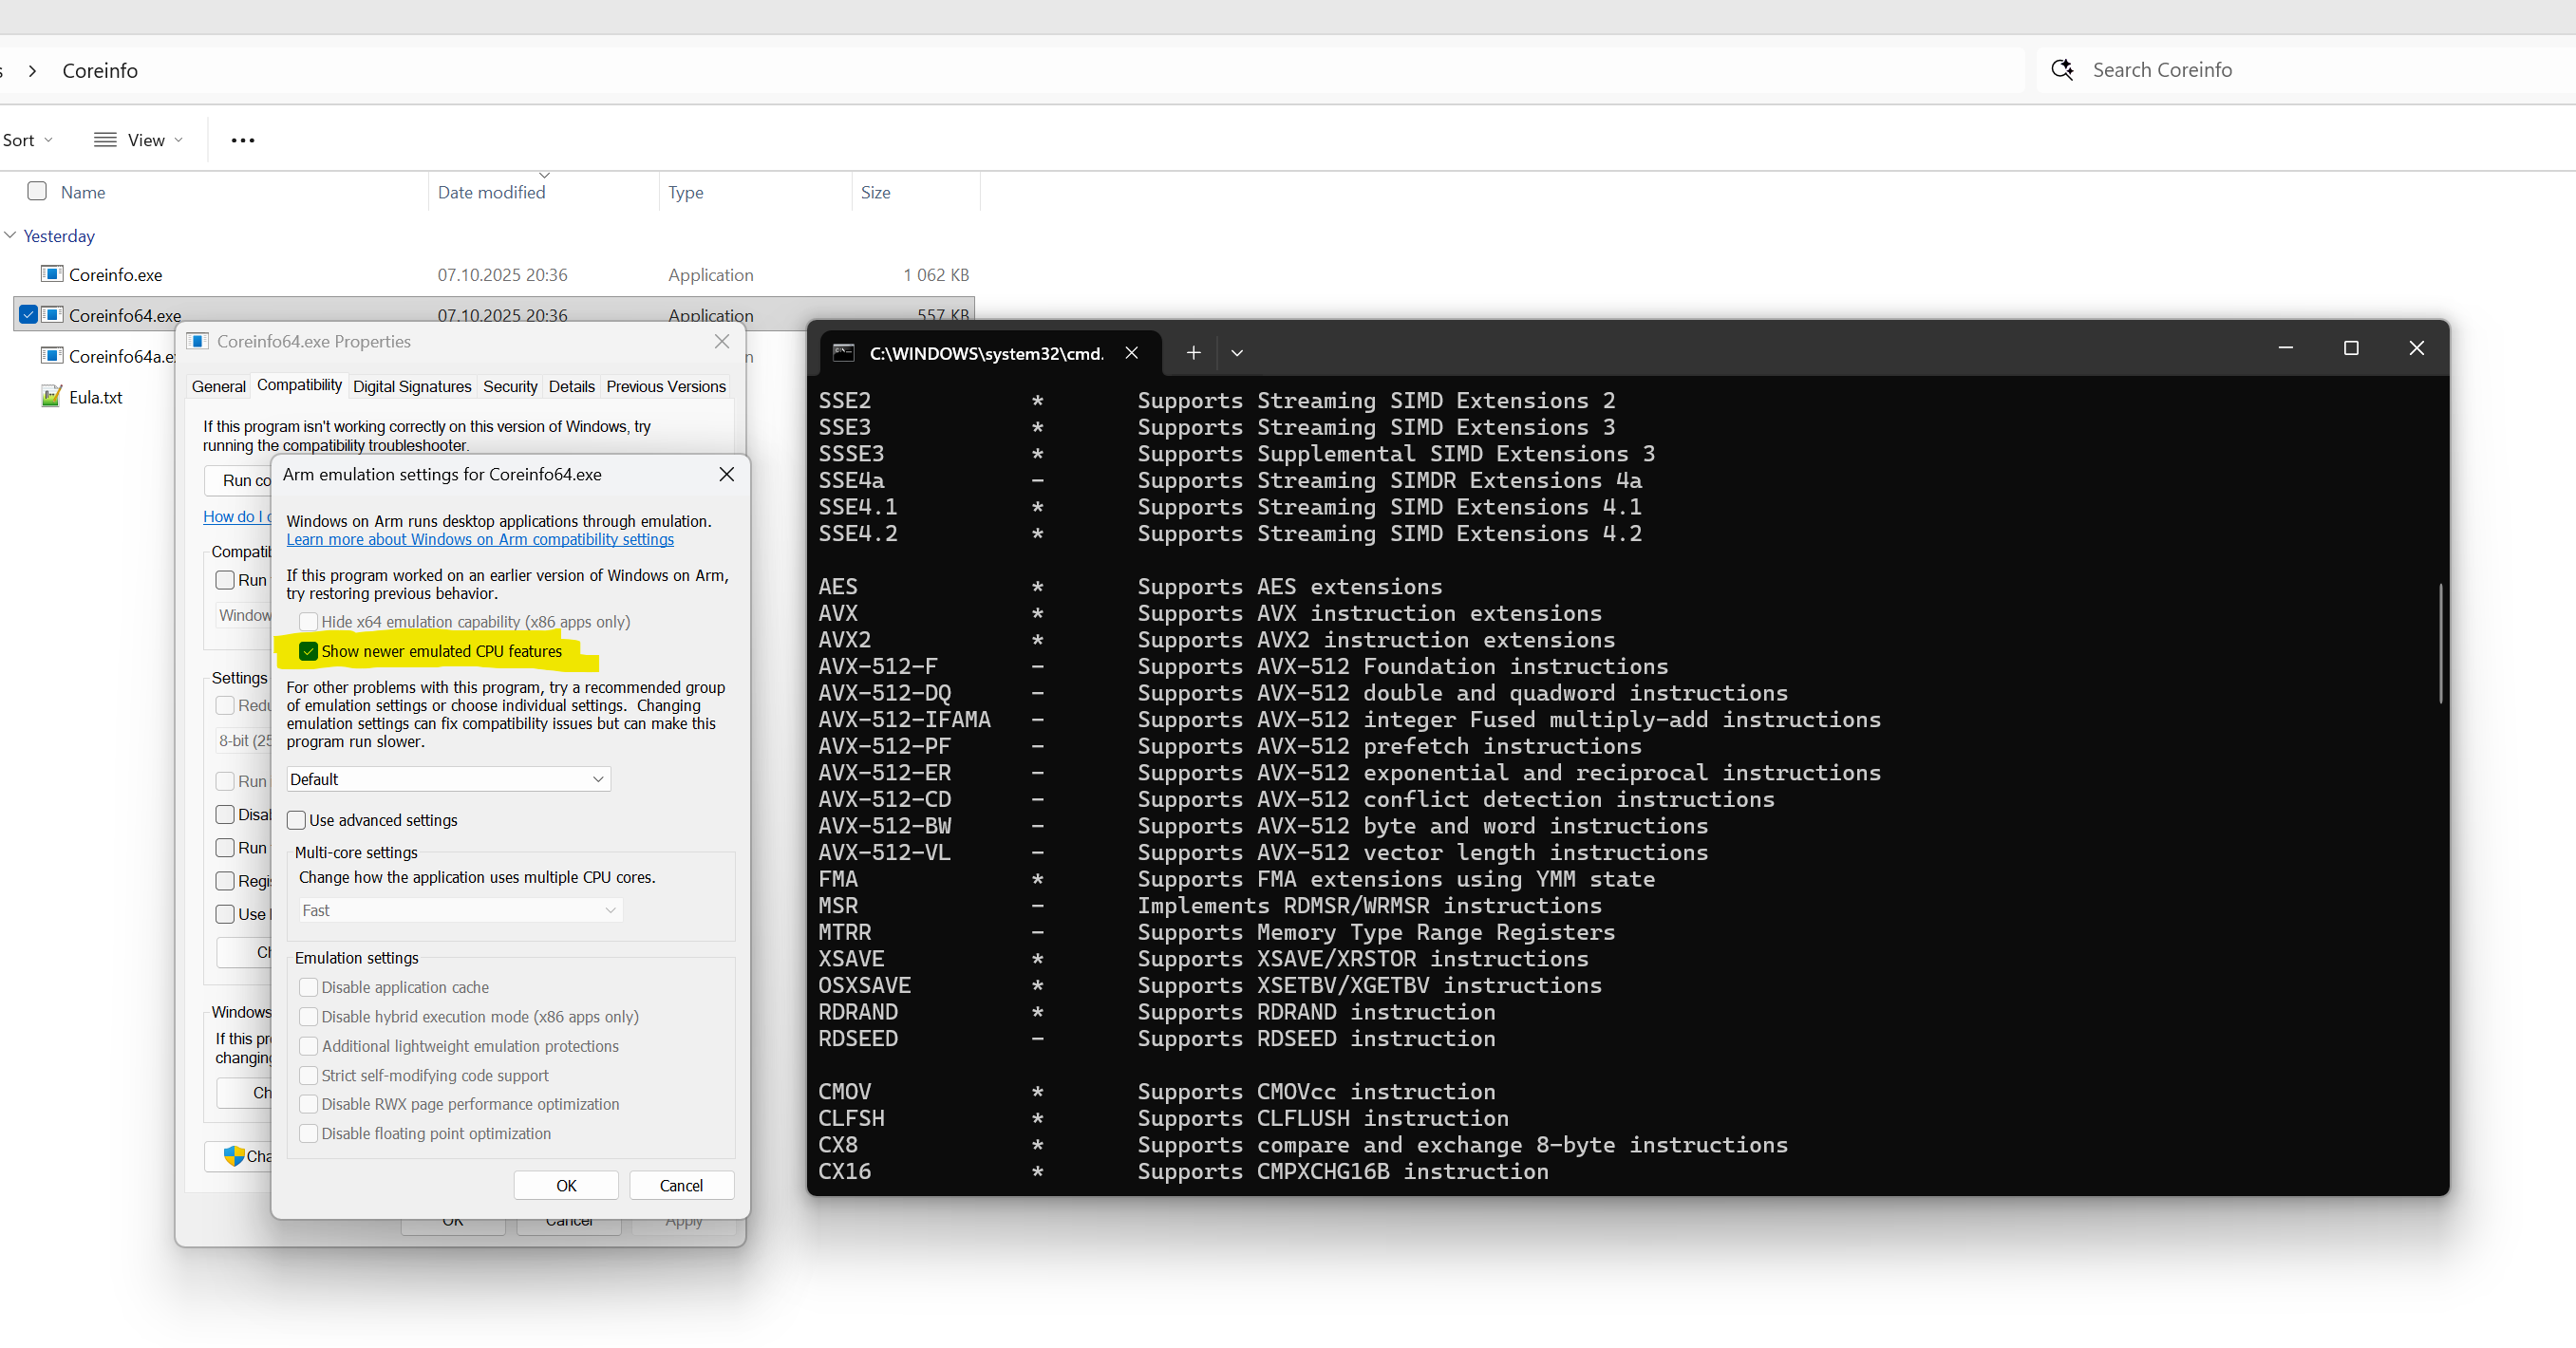Open Learn more about Windows on Arm link
The image size is (2576, 1348).
480,540
